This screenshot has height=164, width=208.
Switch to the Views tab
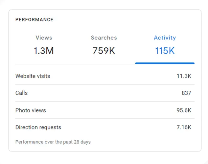44,38
